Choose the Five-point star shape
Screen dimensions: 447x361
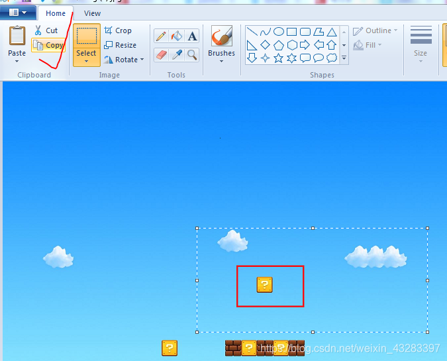coord(279,58)
